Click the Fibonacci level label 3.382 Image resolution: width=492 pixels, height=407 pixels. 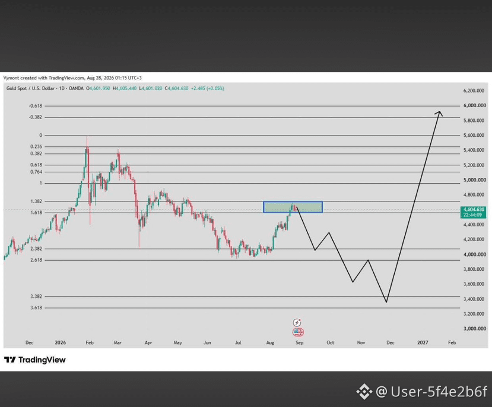click(x=36, y=296)
